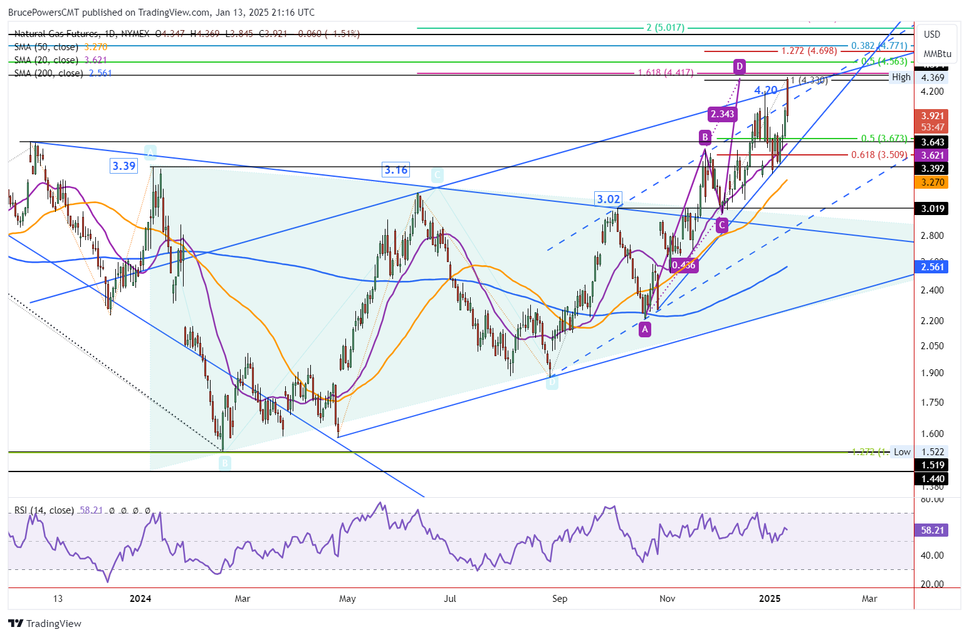Click the Fibonacci label 1.272 (4.698)

coord(809,51)
